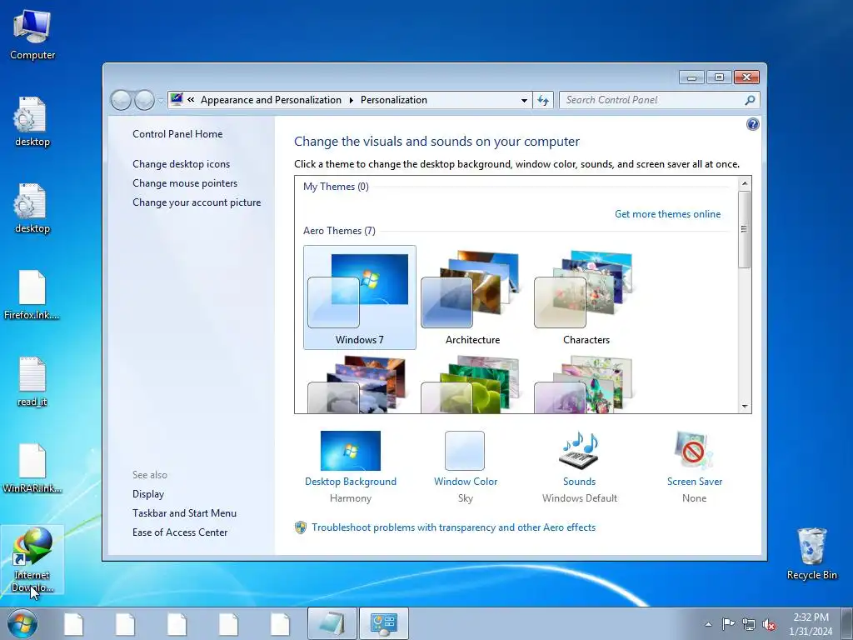Open the Action Center flag tray icon
Image resolution: width=853 pixels, height=640 pixels.
click(728, 624)
